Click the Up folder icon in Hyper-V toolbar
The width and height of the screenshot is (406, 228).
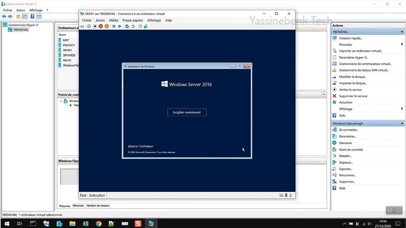point(18,17)
